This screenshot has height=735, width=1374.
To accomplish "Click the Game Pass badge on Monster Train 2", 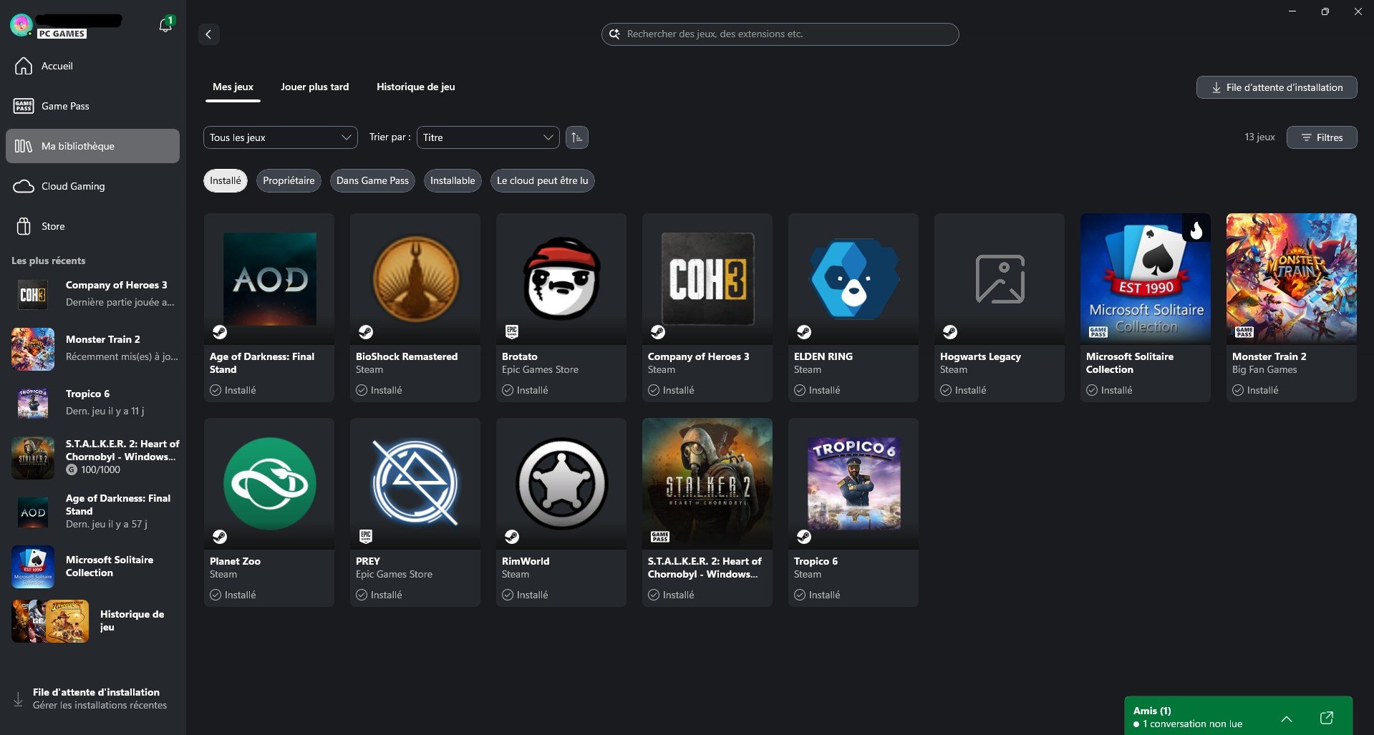I will 1244,332.
